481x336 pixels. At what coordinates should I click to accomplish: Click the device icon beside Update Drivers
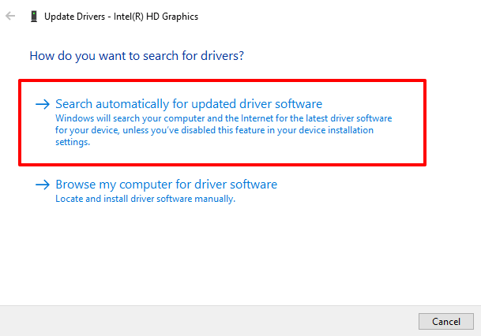(x=33, y=16)
